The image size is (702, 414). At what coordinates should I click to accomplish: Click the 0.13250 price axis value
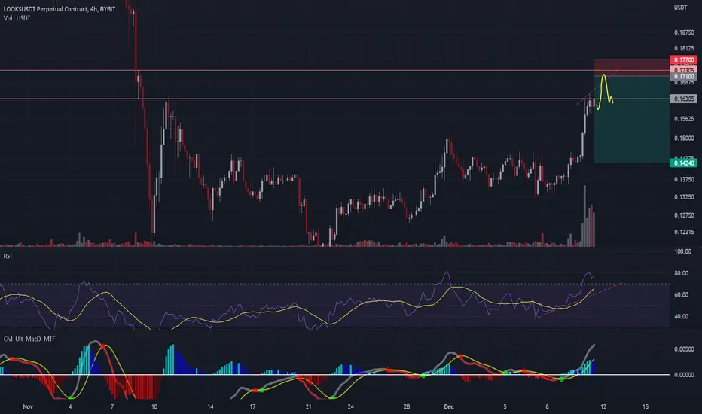[684, 197]
